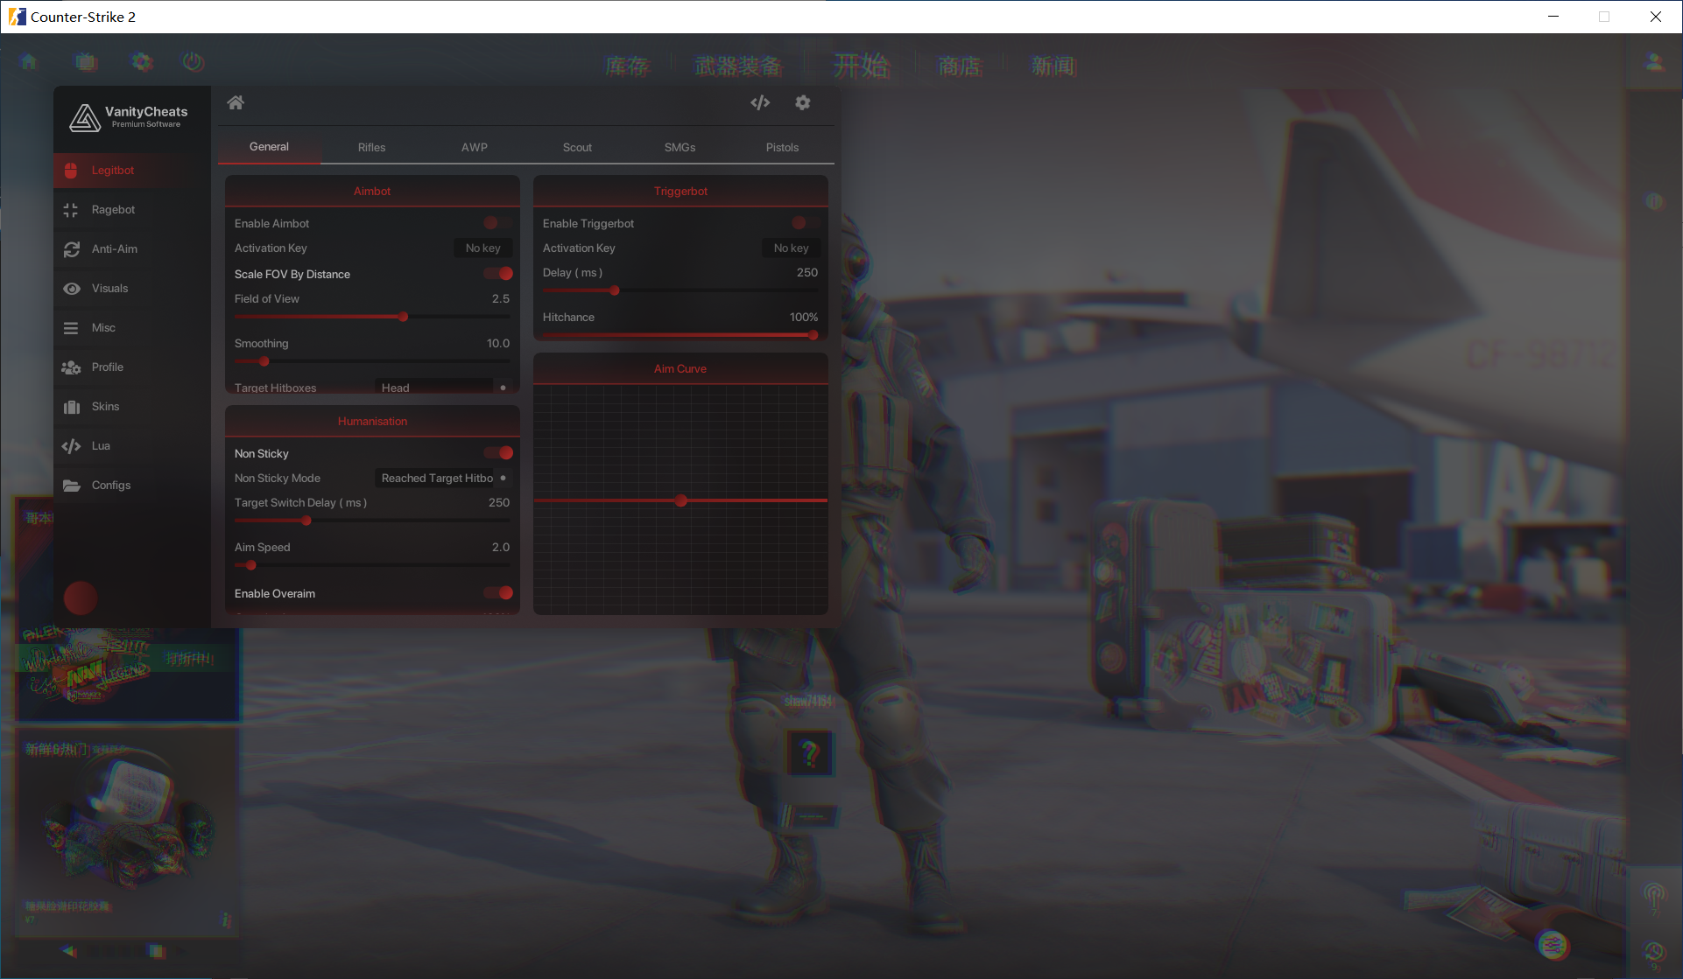Click the Skins sidebar button

106,406
